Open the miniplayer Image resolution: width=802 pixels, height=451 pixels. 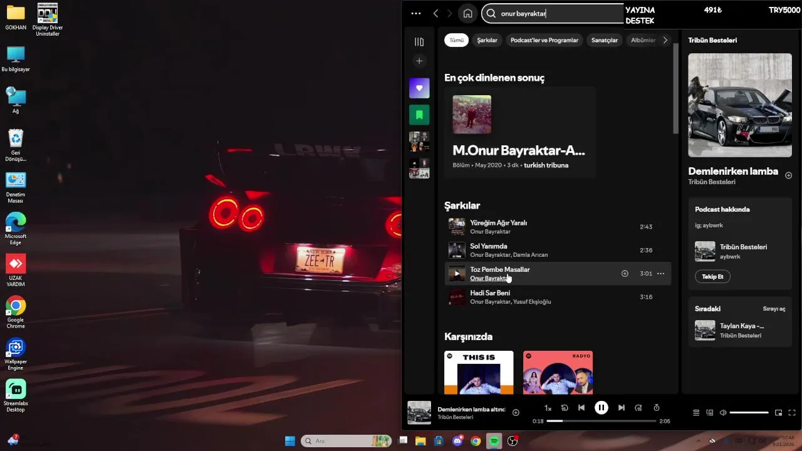point(778,413)
